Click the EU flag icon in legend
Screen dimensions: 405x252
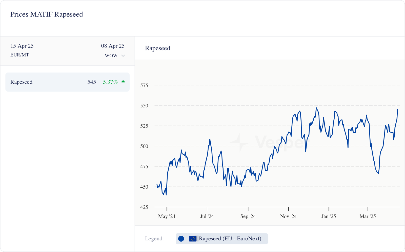[193, 239]
